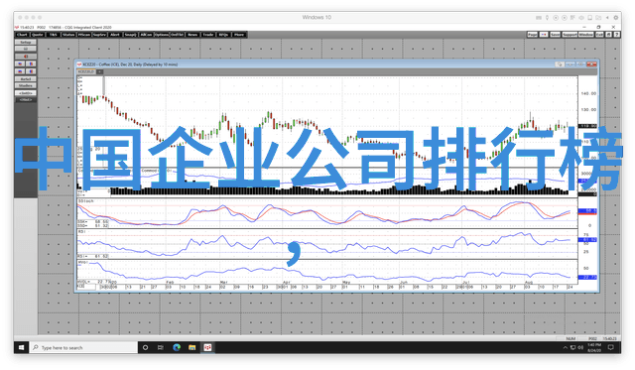Image resolution: width=635 pixels, height=370 pixels.
Task: Click the ReScl button in left sidebar
Action: click(26, 79)
